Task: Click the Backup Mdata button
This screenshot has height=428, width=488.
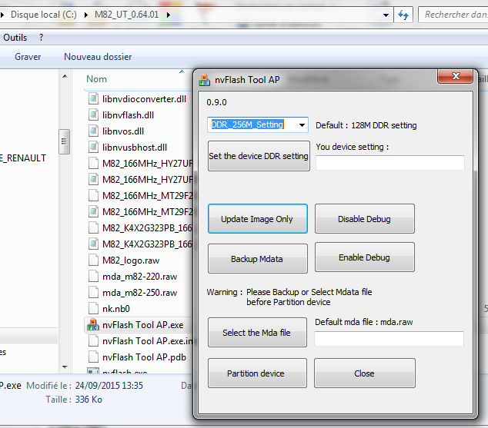Action: pos(257,259)
